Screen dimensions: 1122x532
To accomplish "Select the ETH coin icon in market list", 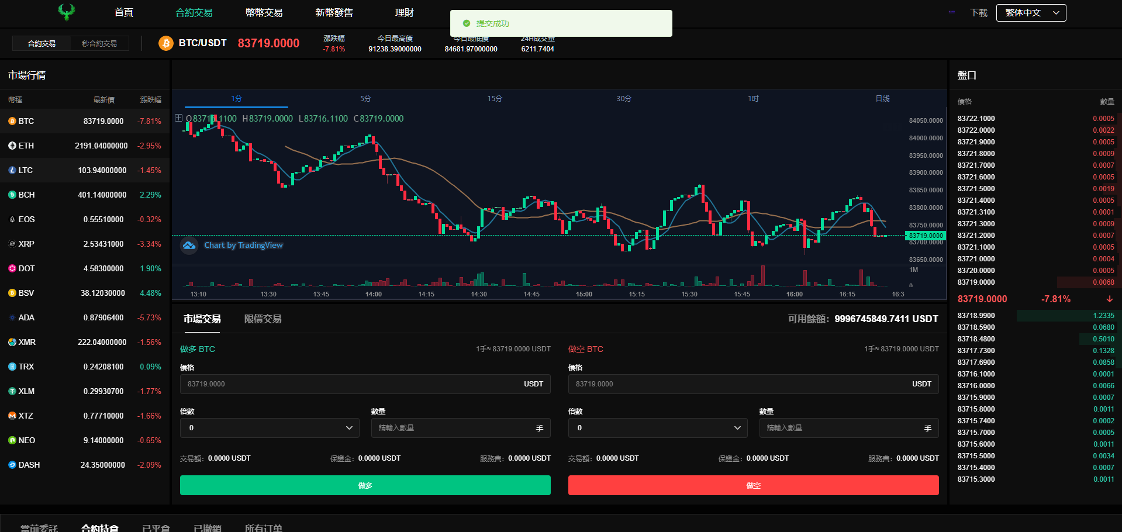I will pos(12,146).
